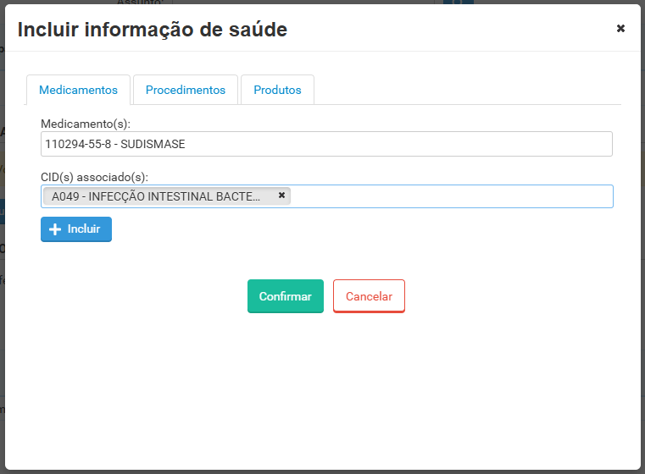The width and height of the screenshot is (645, 474).
Task: Click the dimmed backdrop below the dialog
Action: [x=322, y=470]
